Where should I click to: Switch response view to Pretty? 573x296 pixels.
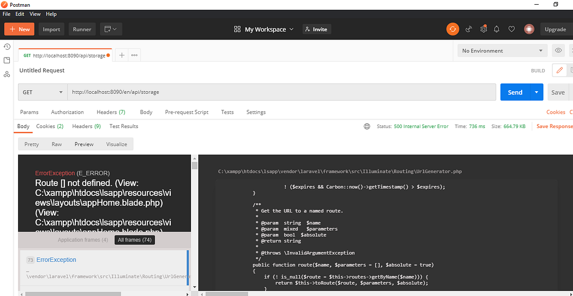pyautogui.click(x=32, y=144)
